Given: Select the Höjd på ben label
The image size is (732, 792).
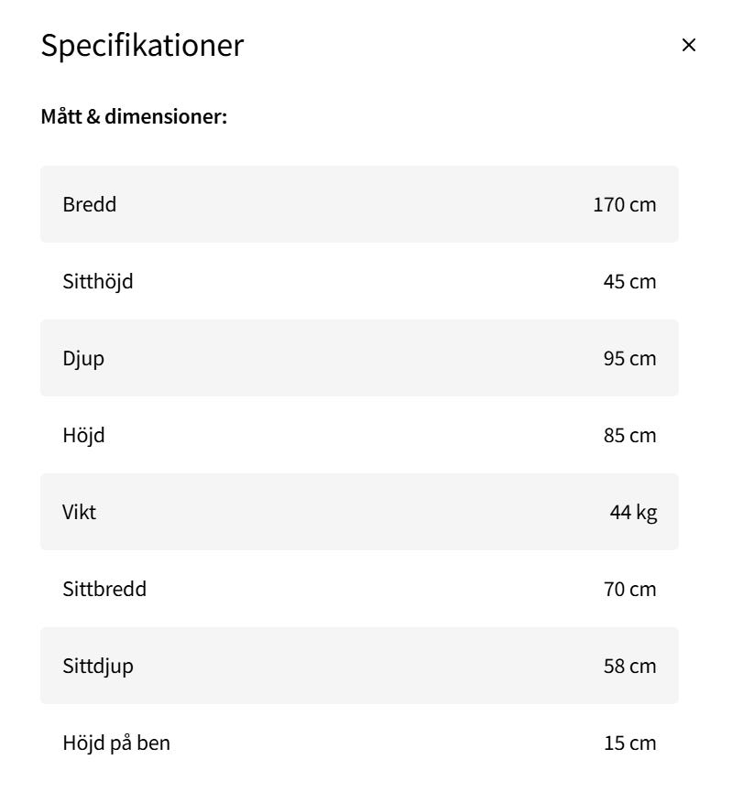Looking at the screenshot, I should 116,743.
